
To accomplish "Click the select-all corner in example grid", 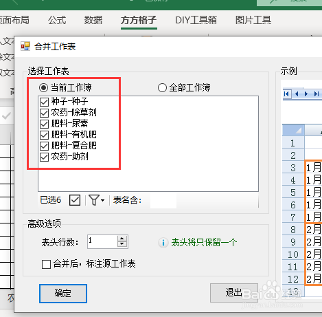I will 293,130.
